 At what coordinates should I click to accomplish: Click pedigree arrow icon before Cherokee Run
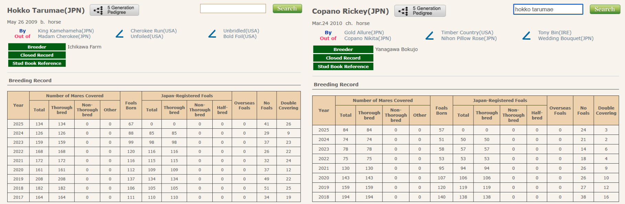coord(120,34)
